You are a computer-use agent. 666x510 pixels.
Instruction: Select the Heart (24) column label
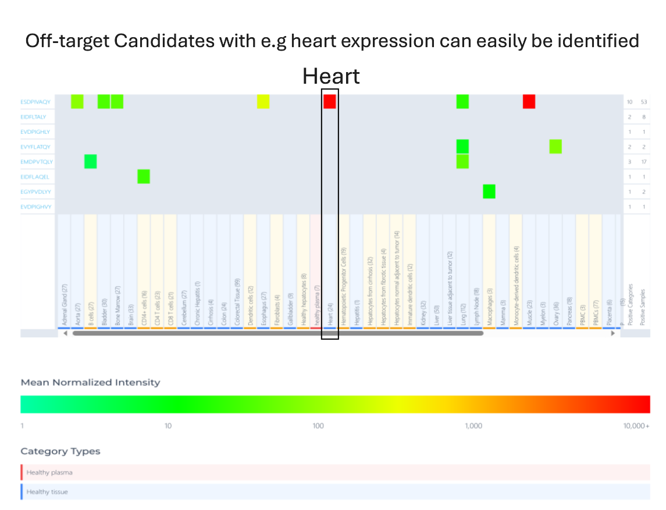pyautogui.click(x=330, y=314)
